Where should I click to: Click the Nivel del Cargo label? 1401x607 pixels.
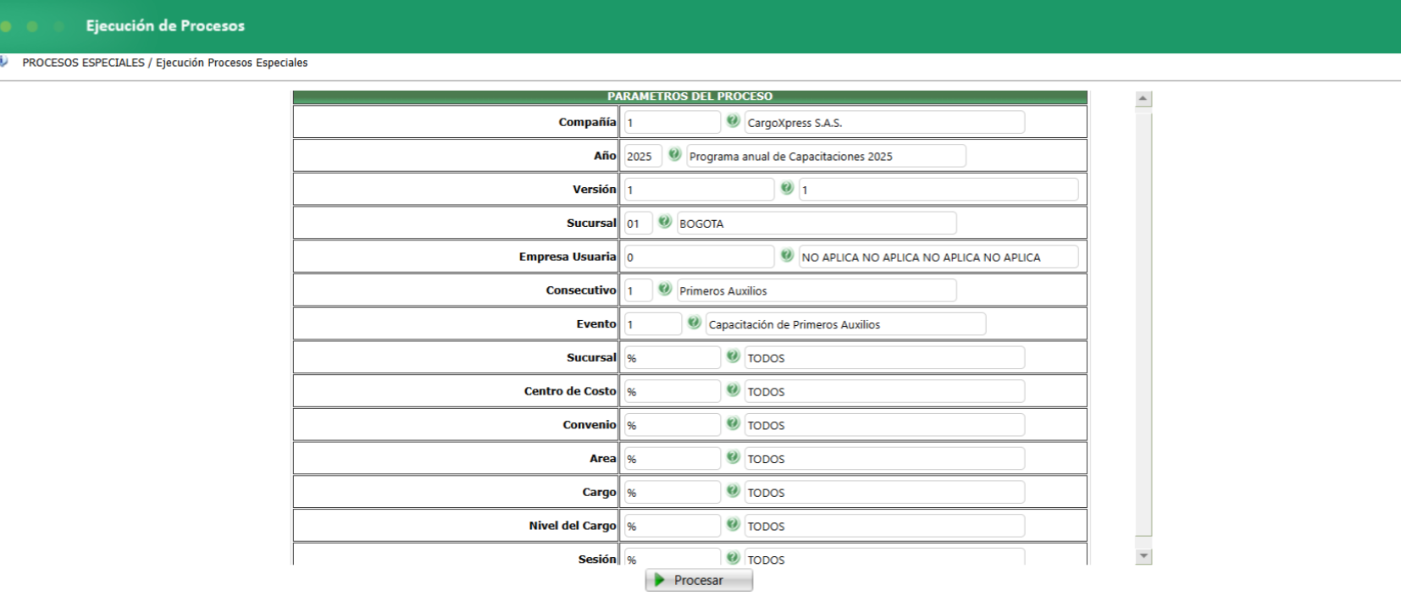(x=573, y=525)
